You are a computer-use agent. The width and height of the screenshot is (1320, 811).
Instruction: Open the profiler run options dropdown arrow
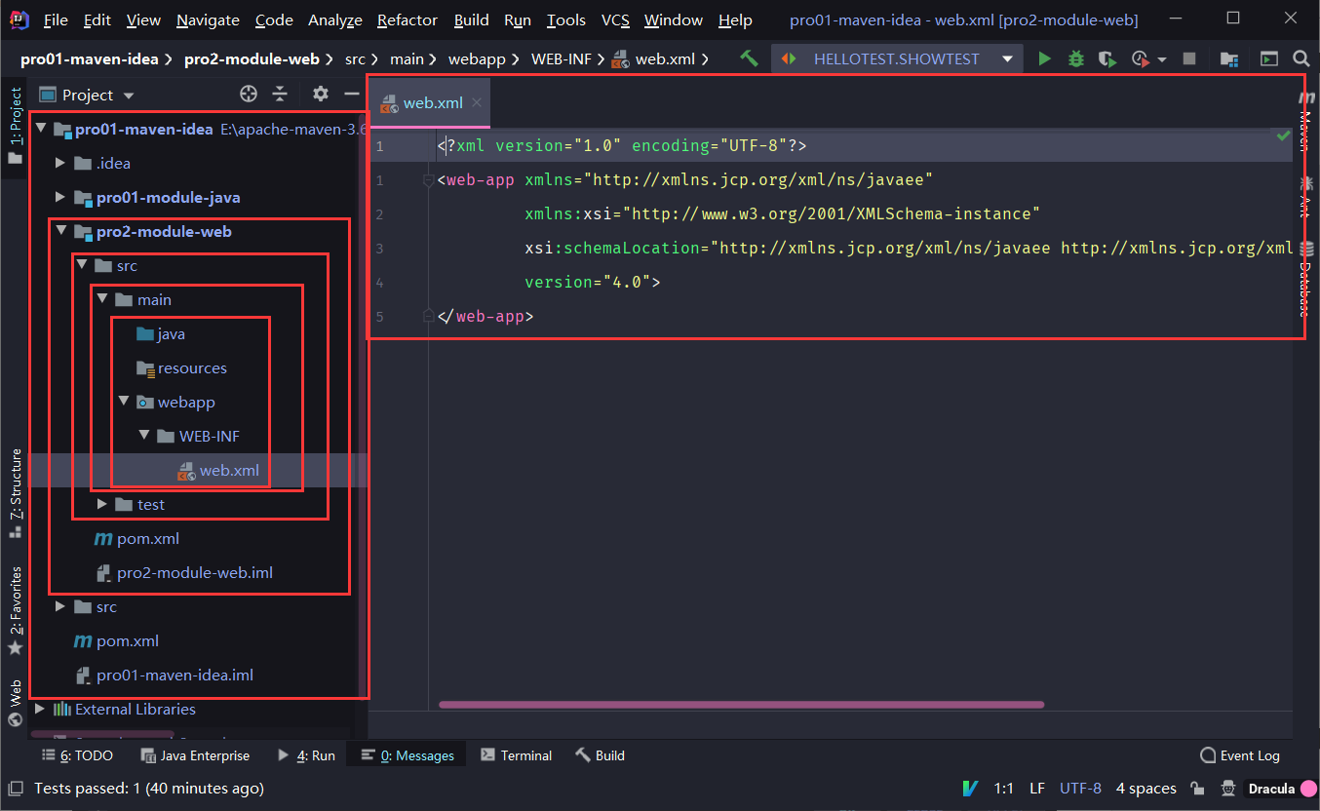pyautogui.click(x=1162, y=59)
